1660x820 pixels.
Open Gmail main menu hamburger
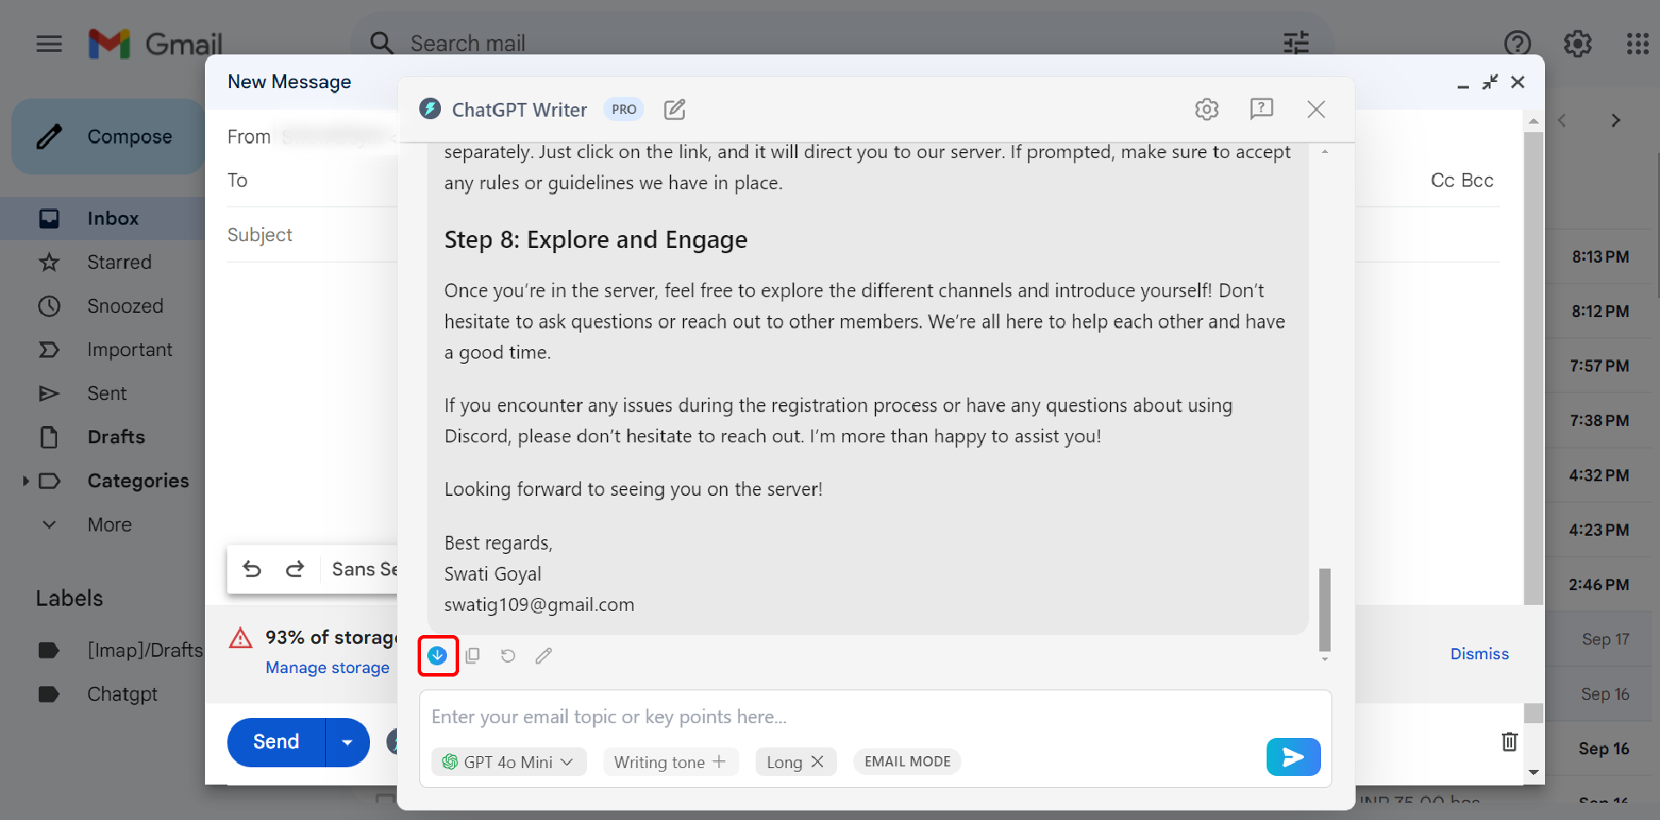click(49, 43)
